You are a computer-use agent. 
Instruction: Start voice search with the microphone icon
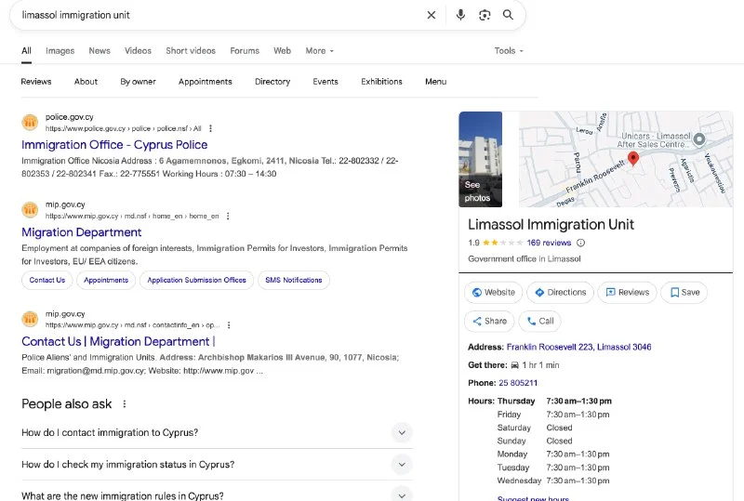[460, 15]
